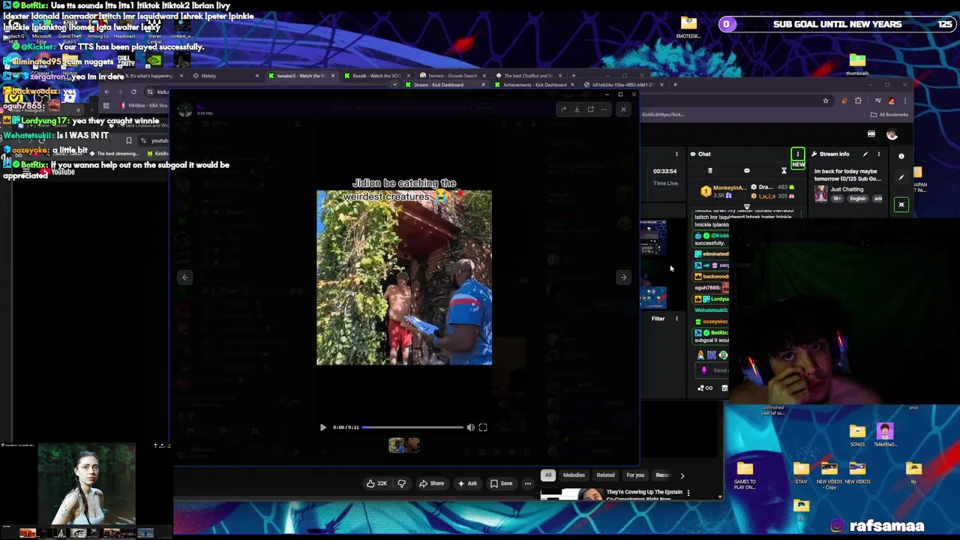The width and height of the screenshot is (960, 540).
Task: Select the For you filter chip
Action: [x=635, y=475]
